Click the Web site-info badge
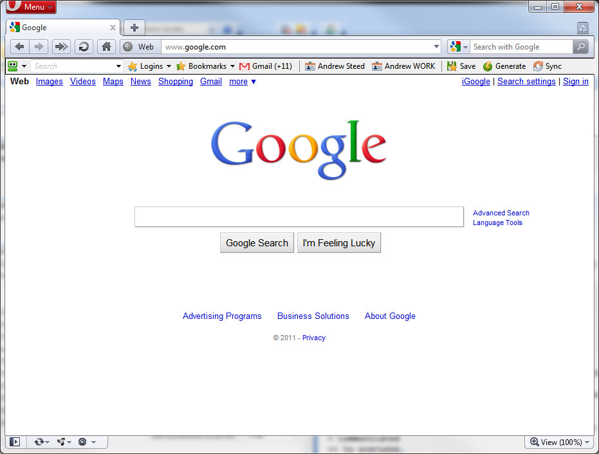This screenshot has height=454, width=599. tap(140, 47)
